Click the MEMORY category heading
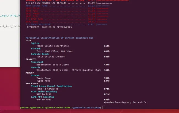This screenshot has width=179, height=113. 30,73
